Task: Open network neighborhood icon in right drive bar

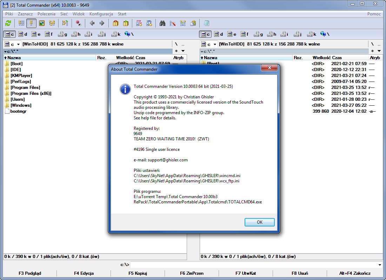Action: click(x=325, y=34)
